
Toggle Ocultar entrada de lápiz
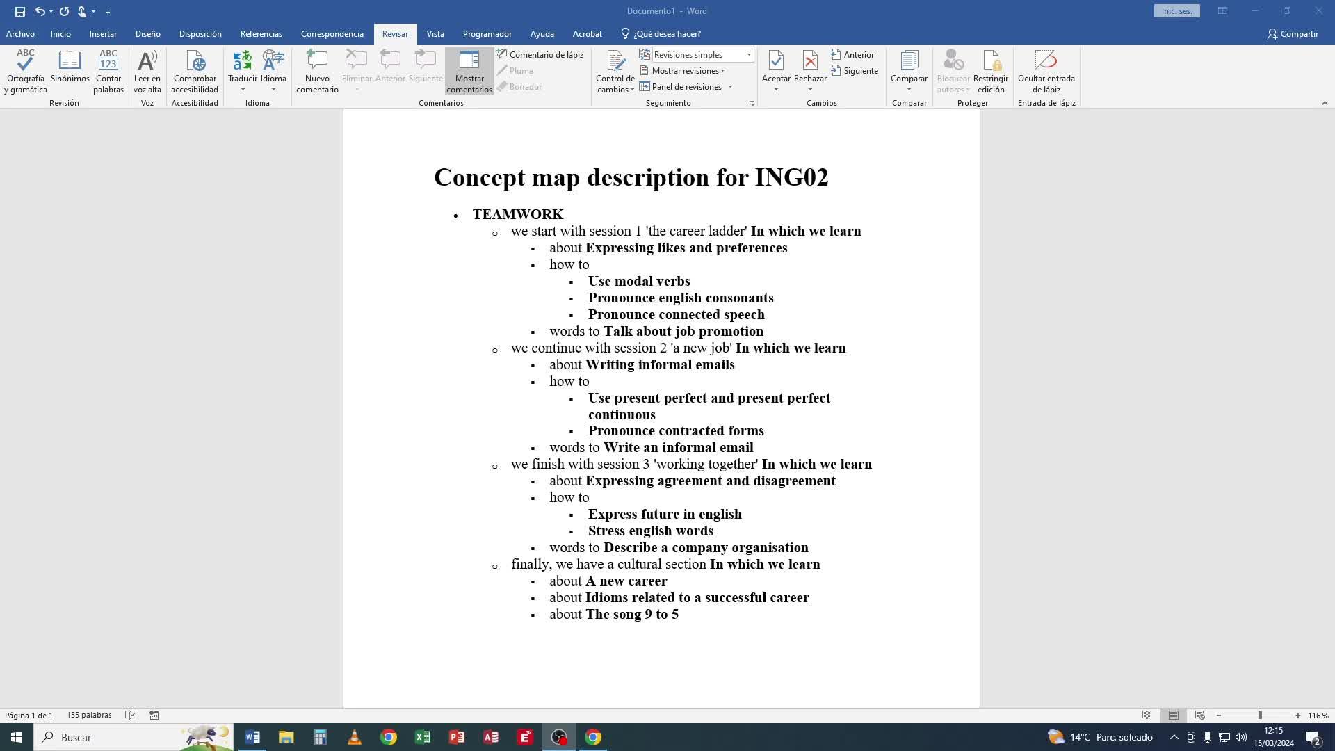pyautogui.click(x=1046, y=71)
